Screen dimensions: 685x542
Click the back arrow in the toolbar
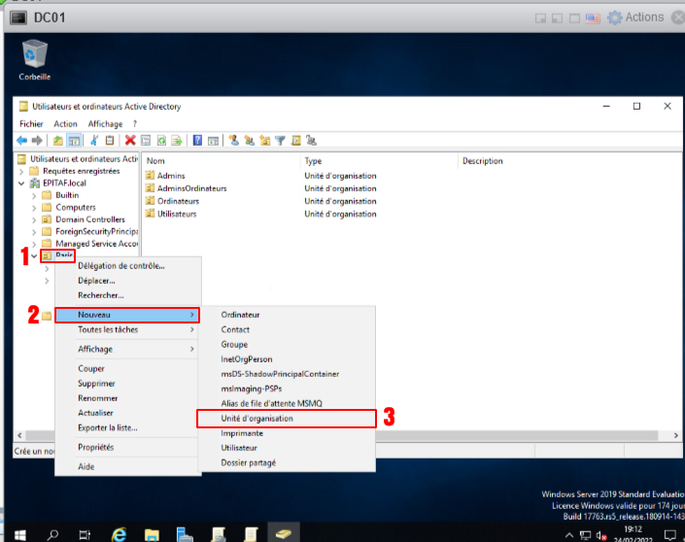point(21,141)
